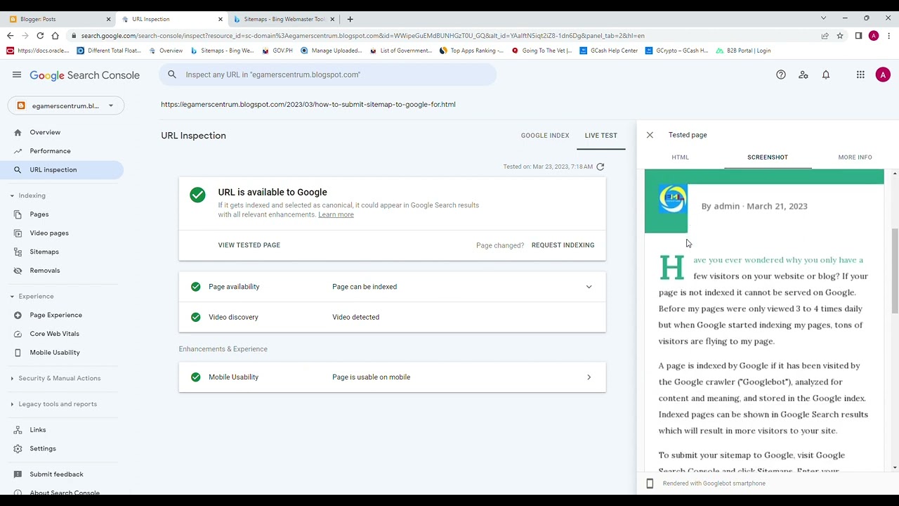Click the Page Experience sidebar icon
The height and width of the screenshot is (506, 899).
18,315
